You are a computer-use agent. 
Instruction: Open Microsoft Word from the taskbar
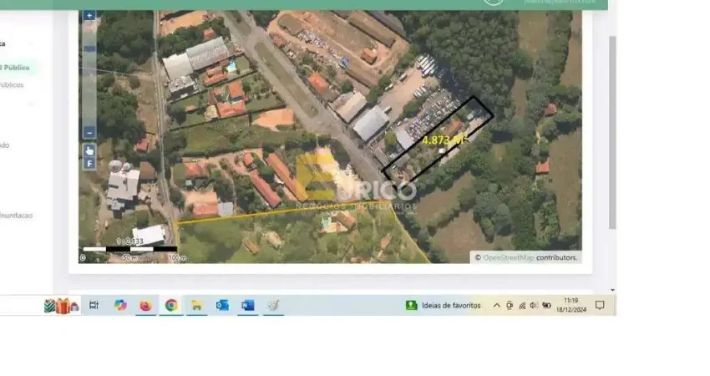(x=247, y=306)
